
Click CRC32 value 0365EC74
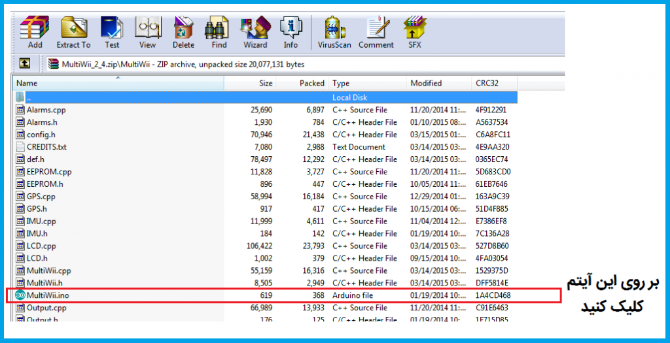click(492, 159)
